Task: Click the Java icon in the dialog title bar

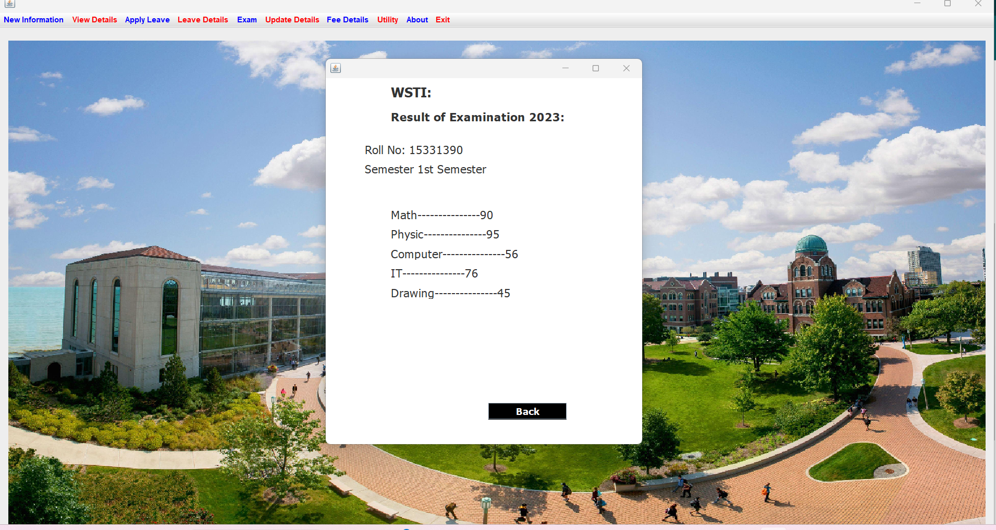Action: pyautogui.click(x=335, y=68)
